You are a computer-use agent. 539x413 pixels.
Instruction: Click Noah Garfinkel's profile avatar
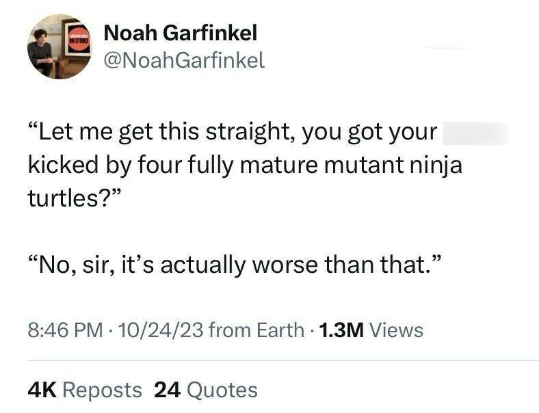(x=59, y=47)
